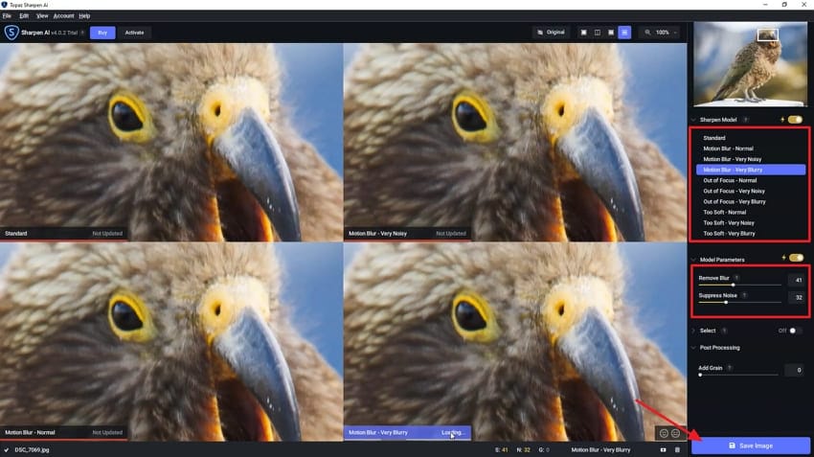Click the Sharpen Model auto lightning icon
The height and width of the screenshot is (457, 814).
[x=782, y=120]
